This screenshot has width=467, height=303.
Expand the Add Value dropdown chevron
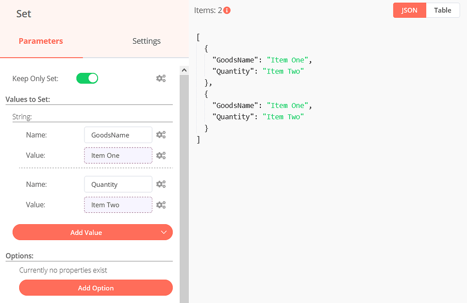pyautogui.click(x=164, y=232)
